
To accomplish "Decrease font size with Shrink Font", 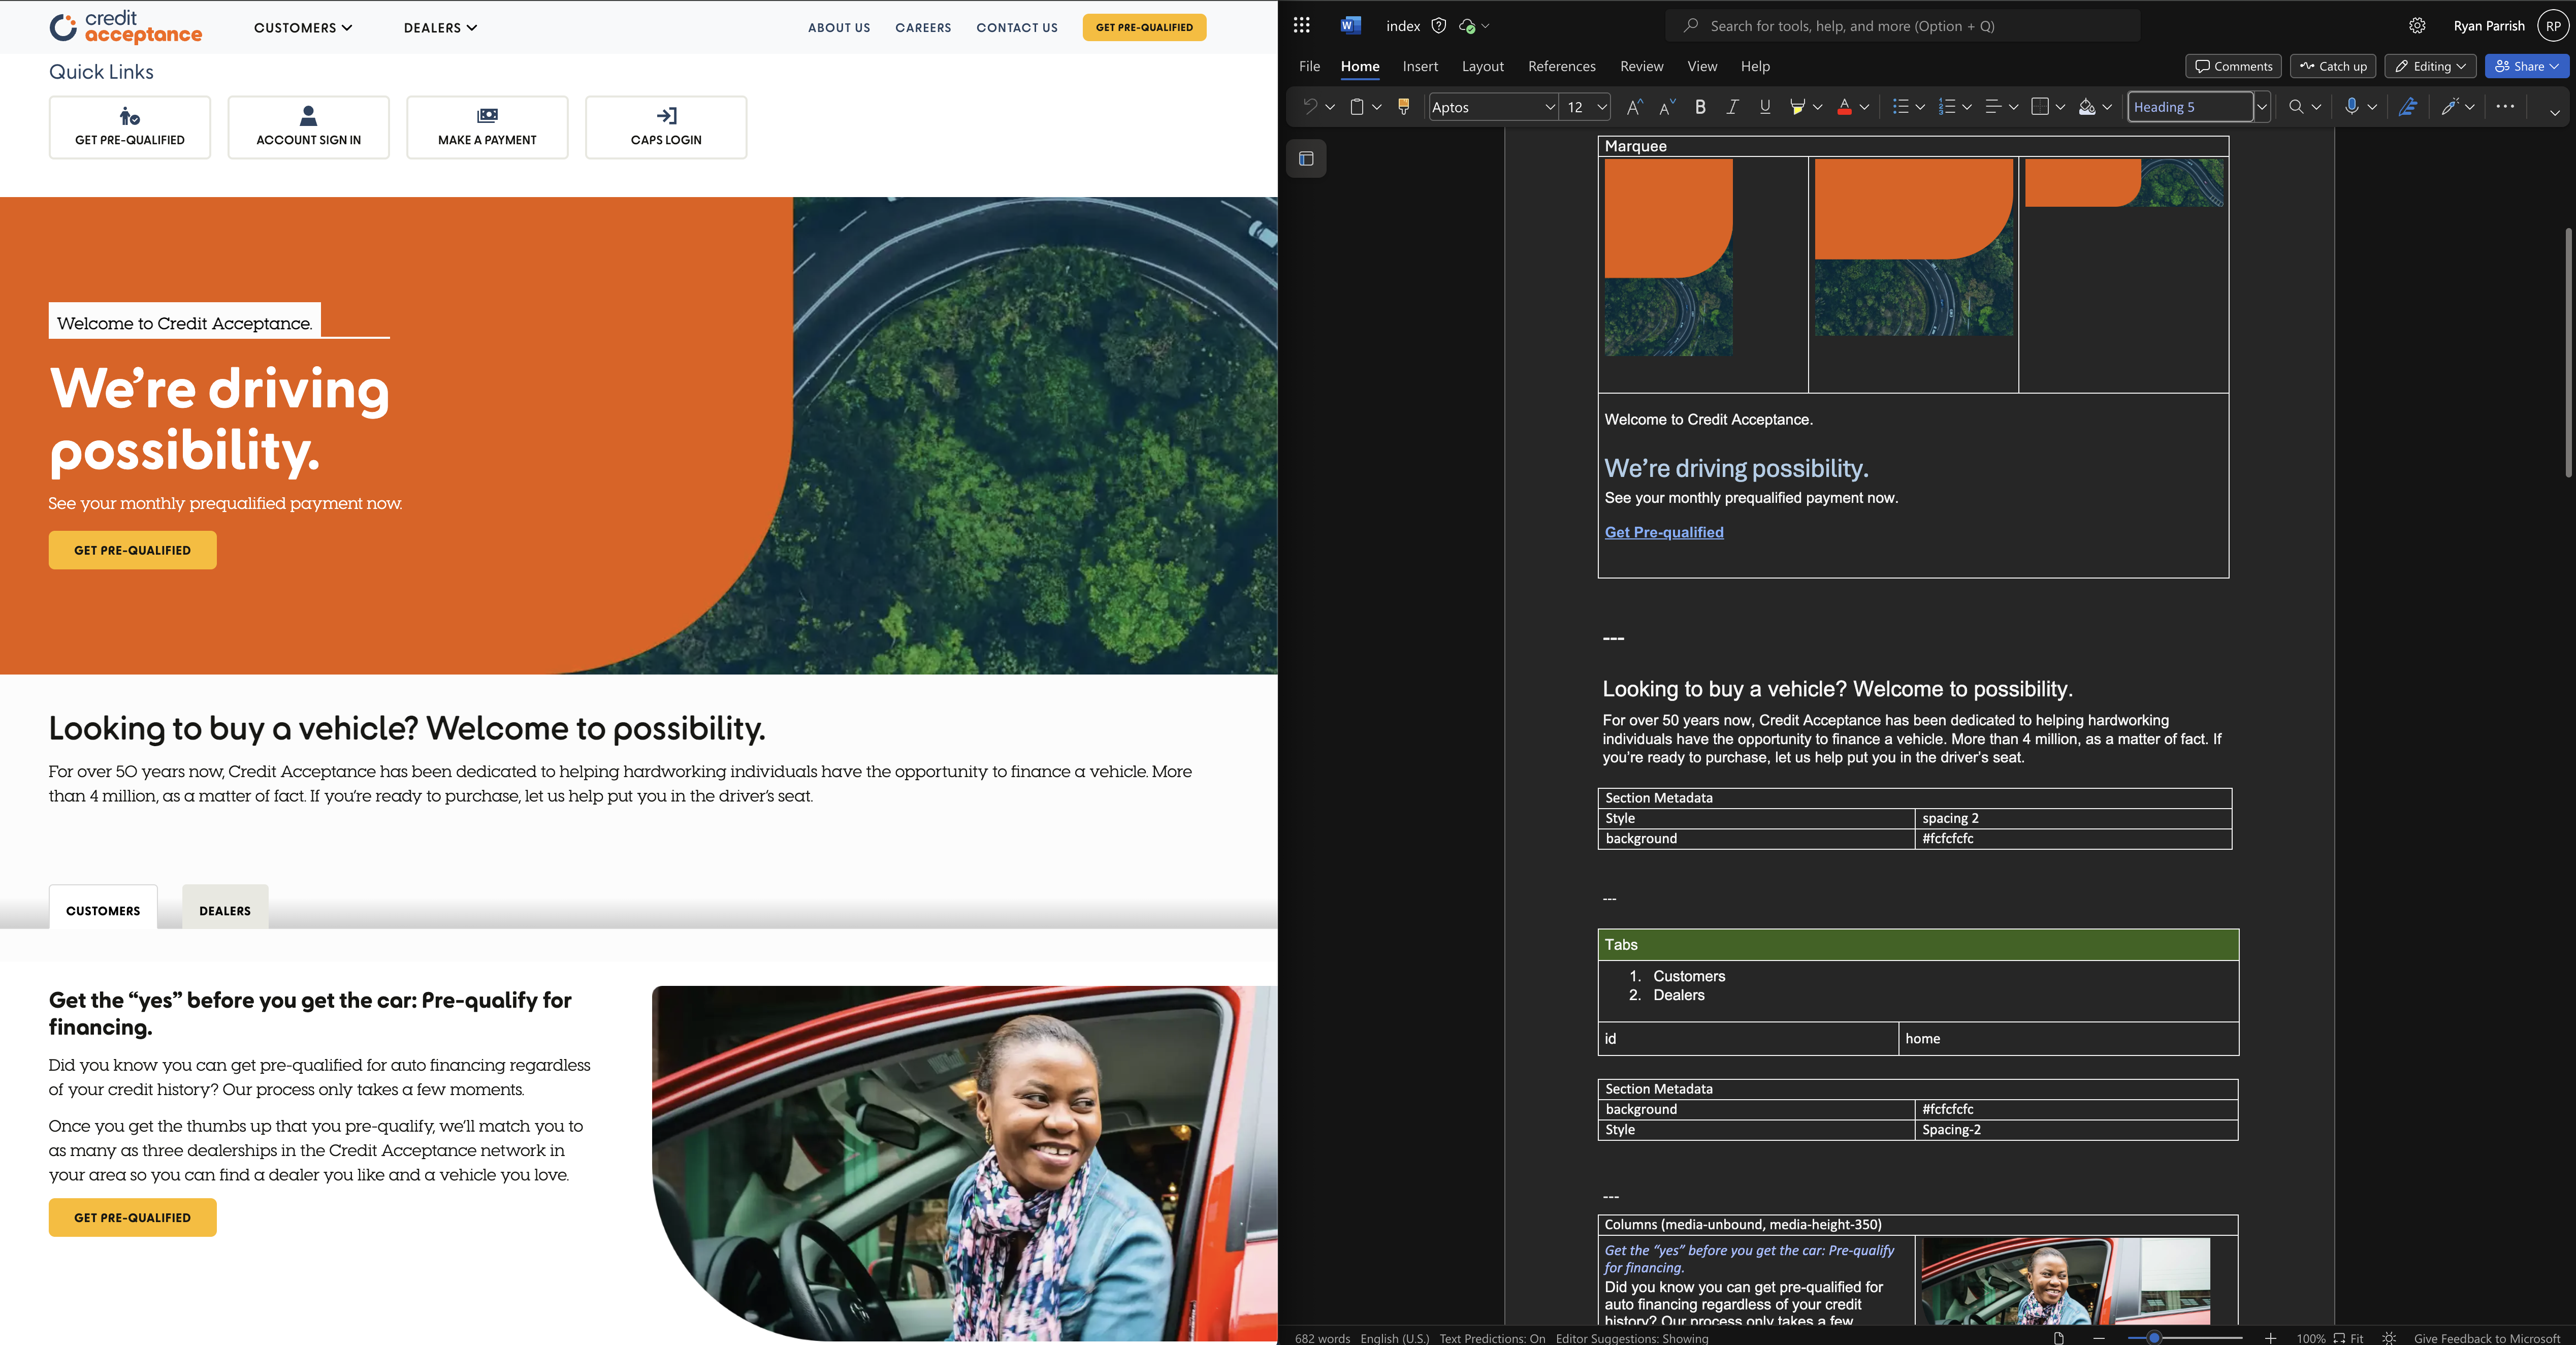I will 1667,107.
